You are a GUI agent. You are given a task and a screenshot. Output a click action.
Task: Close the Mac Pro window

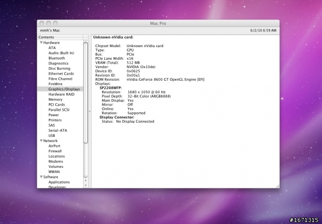[x=42, y=24]
